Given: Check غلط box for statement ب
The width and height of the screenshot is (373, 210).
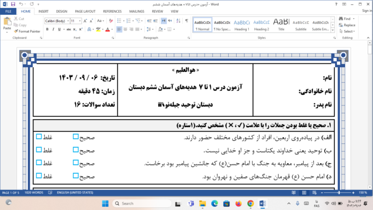Looking at the screenshot, I should (x=39, y=150).
